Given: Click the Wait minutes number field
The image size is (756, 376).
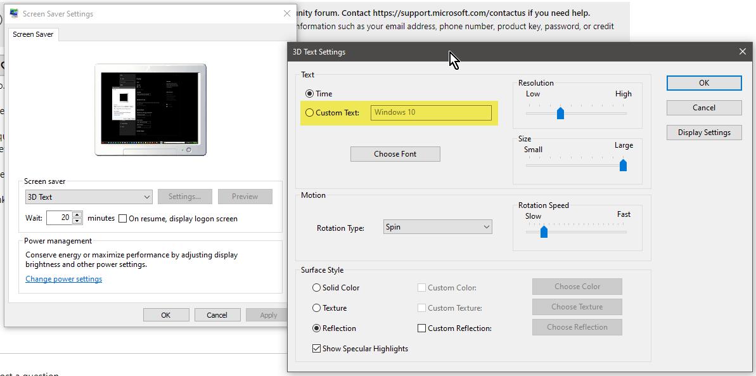Looking at the screenshot, I should pyautogui.click(x=60, y=218).
